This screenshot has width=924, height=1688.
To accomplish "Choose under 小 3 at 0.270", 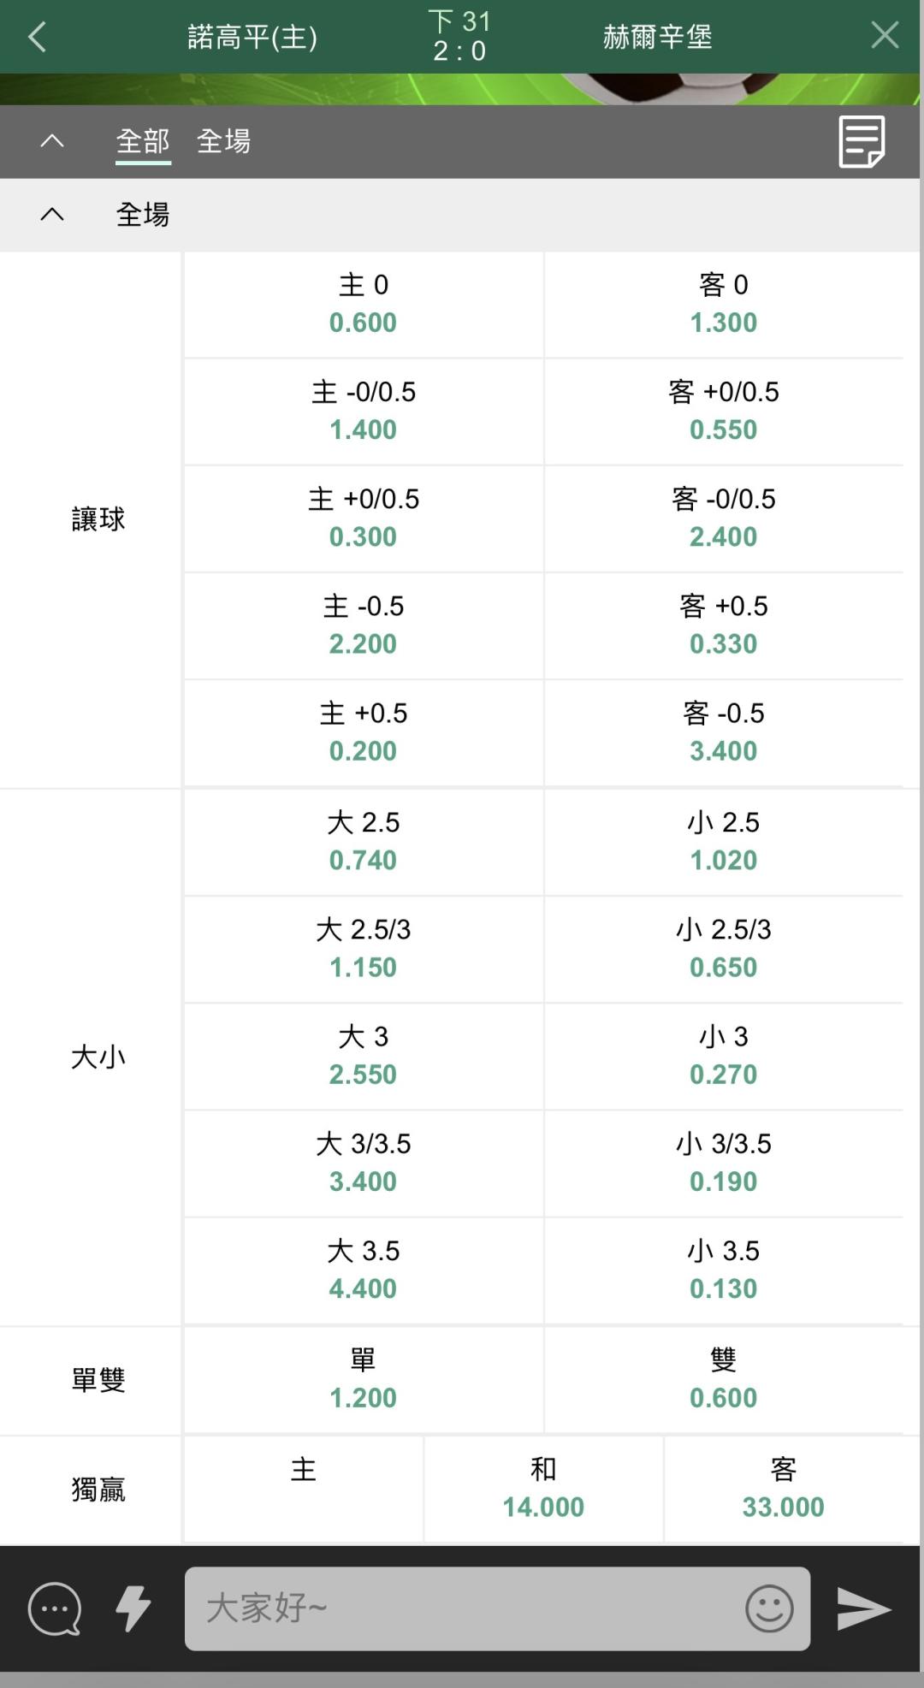I will click(724, 1056).
